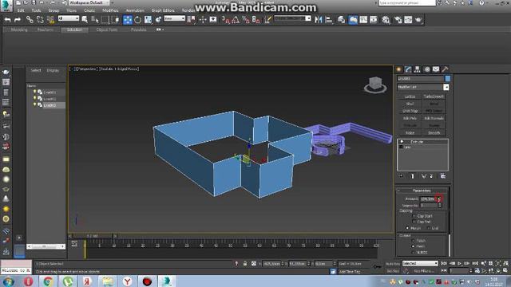Select the NURBS output radio button
511x287 pixels.
pyautogui.click(x=413, y=252)
